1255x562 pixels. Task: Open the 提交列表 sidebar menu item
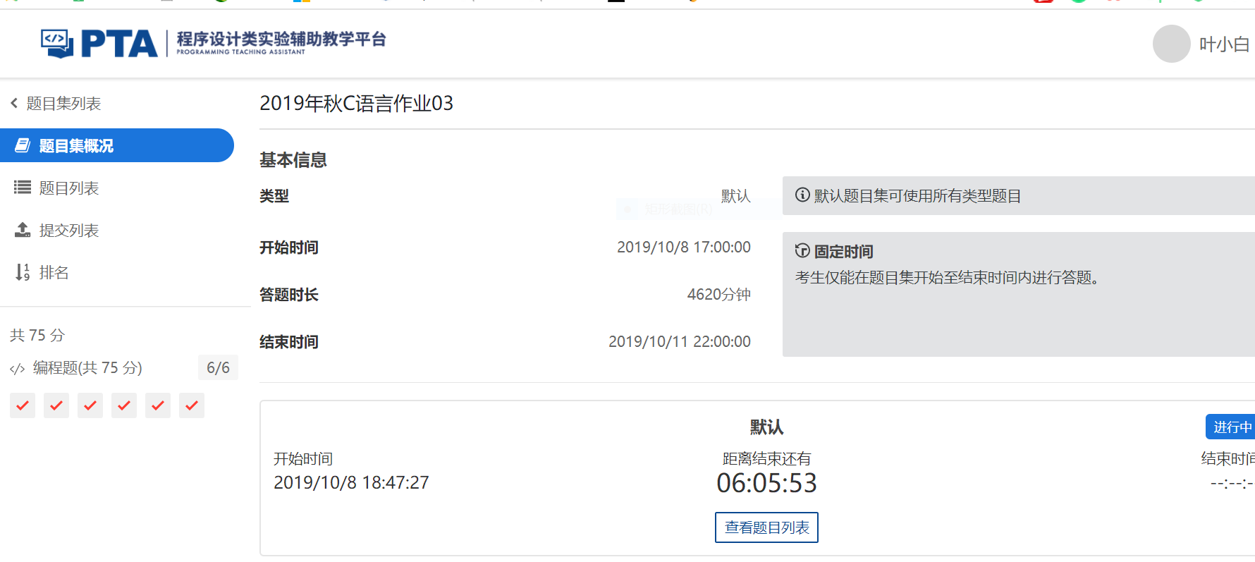click(69, 231)
